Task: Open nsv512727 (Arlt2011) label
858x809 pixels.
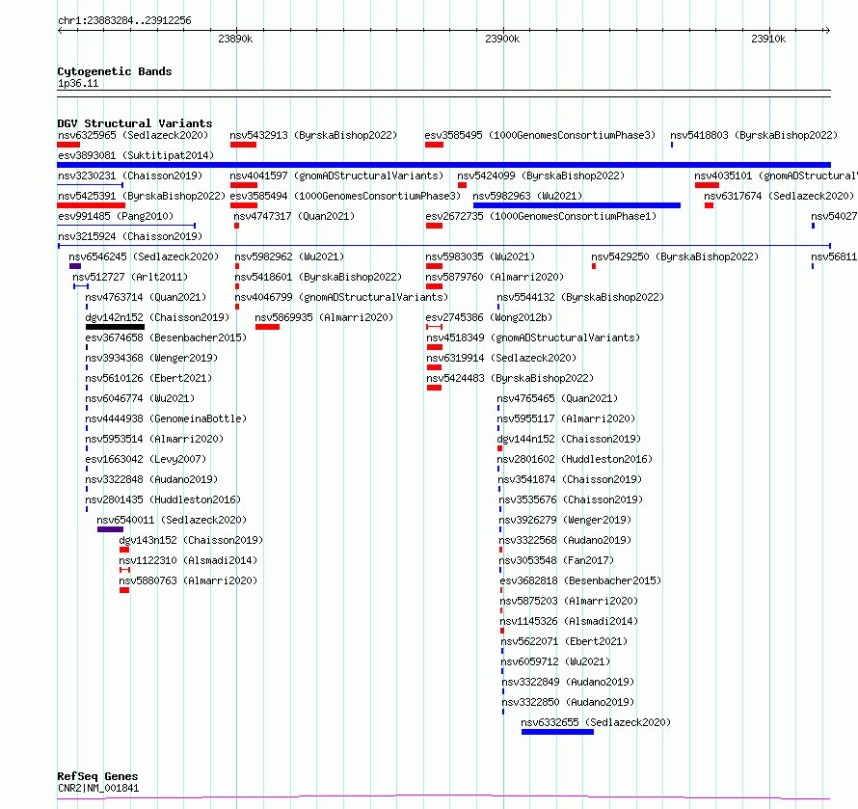Action: click(130, 277)
